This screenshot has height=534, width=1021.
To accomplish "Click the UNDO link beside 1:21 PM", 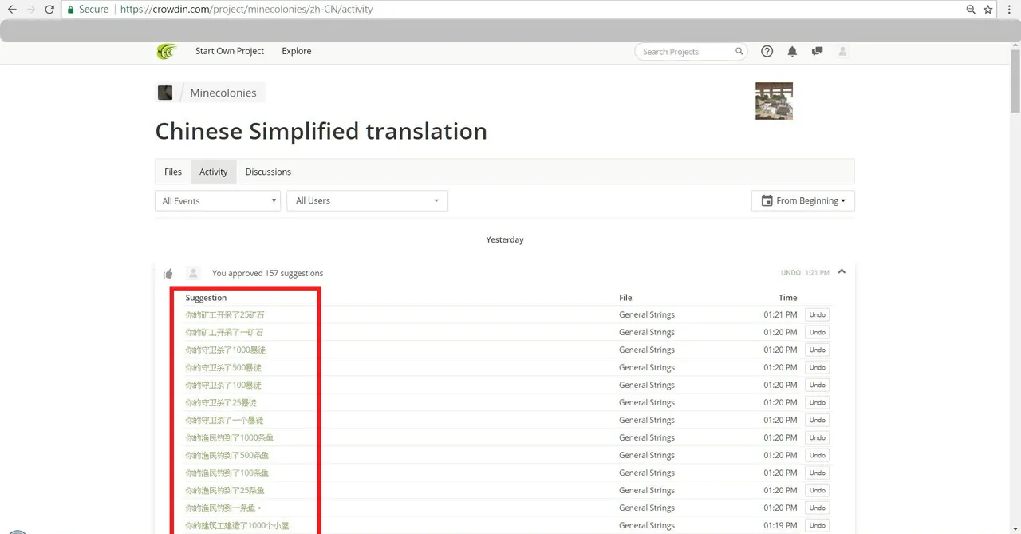I will (x=790, y=273).
